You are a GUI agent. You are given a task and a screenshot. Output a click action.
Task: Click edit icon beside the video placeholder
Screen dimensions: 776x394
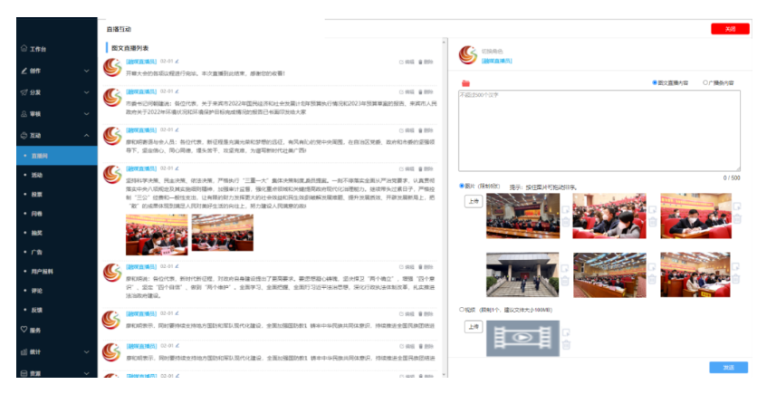click(566, 332)
